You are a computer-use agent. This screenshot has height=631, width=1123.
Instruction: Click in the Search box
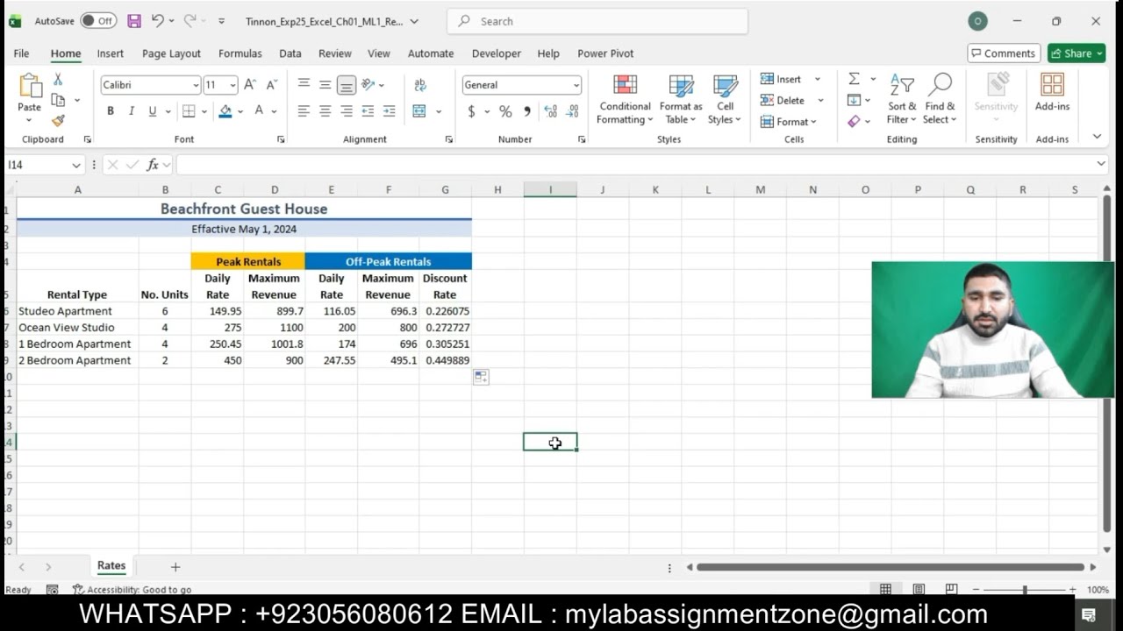click(597, 21)
